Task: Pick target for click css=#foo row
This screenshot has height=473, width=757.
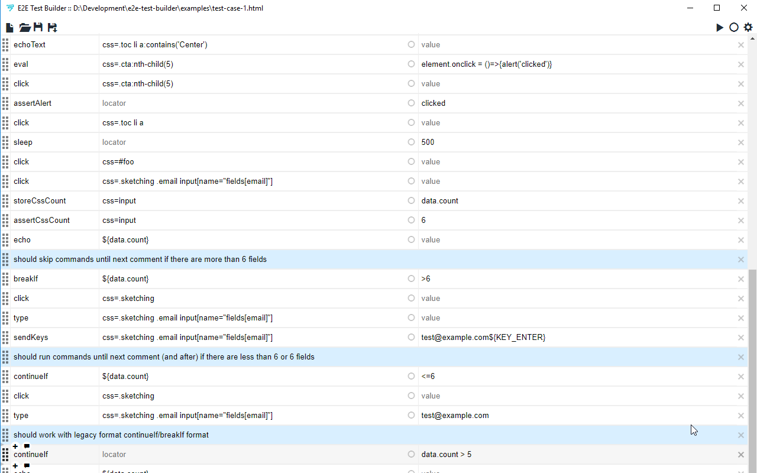Action: pyautogui.click(x=411, y=161)
